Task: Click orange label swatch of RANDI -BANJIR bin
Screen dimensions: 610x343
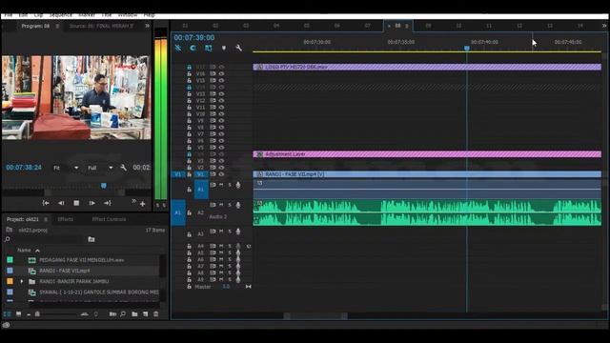Action: point(10,281)
